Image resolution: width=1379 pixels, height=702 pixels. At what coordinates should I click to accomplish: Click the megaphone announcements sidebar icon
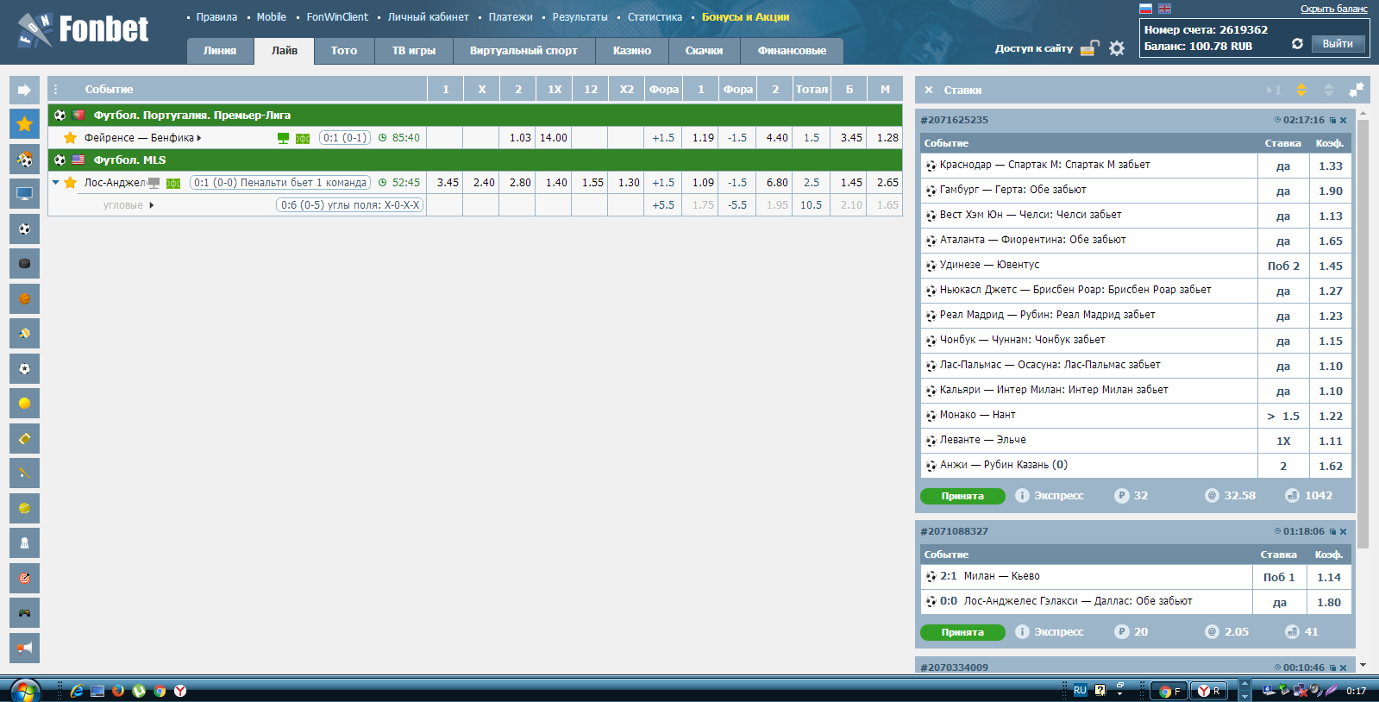tap(24, 648)
